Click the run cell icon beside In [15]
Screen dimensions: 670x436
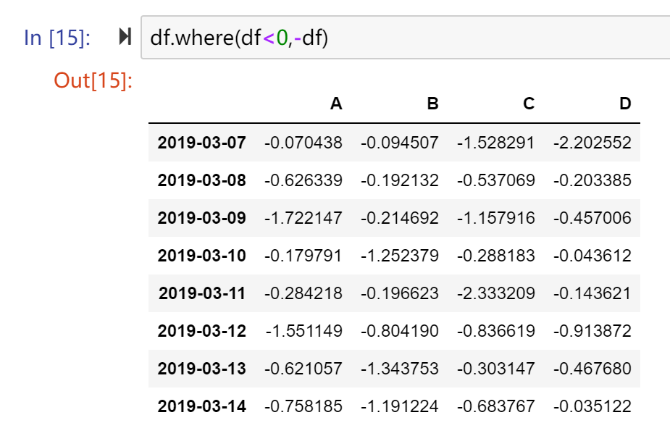pos(125,37)
